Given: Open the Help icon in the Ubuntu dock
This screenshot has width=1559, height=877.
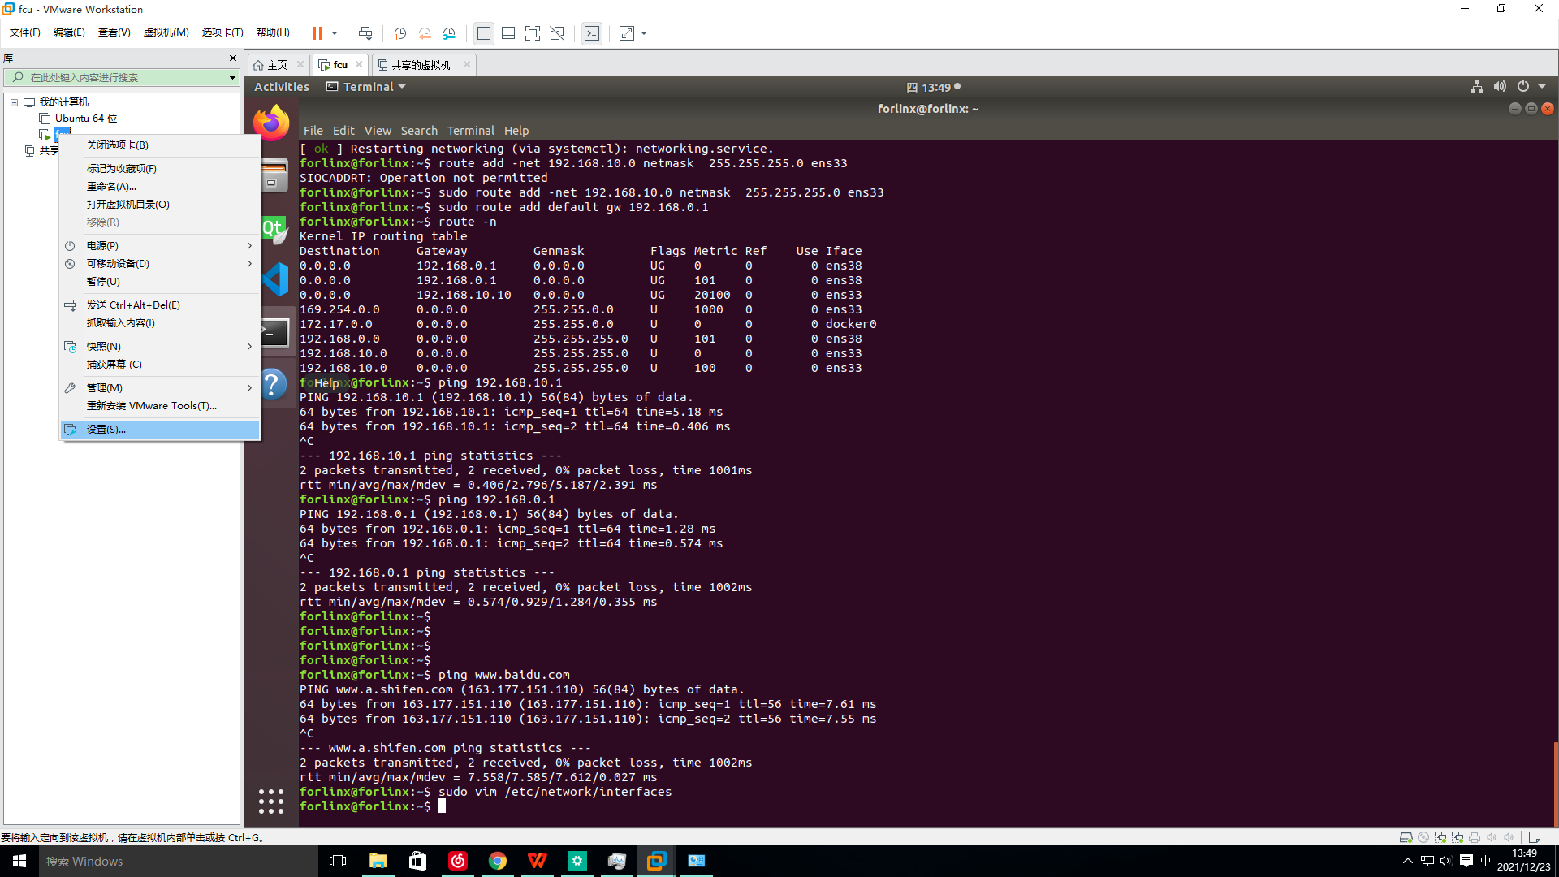Looking at the screenshot, I should tap(274, 384).
